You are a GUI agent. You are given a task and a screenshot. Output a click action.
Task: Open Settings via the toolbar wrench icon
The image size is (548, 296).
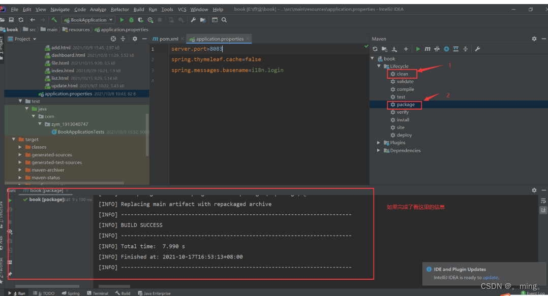[x=193, y=20]
